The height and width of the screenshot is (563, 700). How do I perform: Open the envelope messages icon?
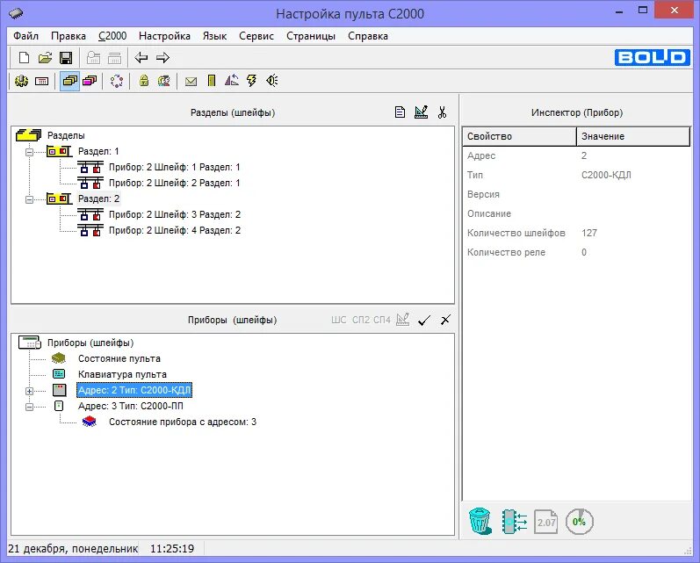pyautogui.click(x=191, y=82)
